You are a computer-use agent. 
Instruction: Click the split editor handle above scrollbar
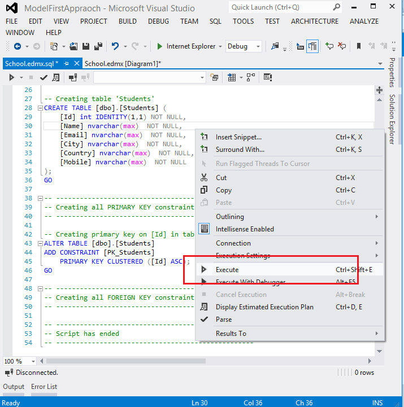pyautogui.click(x=379, y=90)
